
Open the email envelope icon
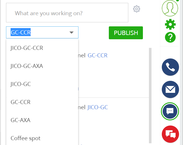(x=170, y=89)
